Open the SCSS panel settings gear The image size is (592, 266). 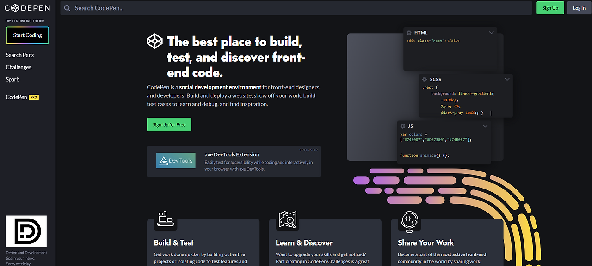coord(424,79)
